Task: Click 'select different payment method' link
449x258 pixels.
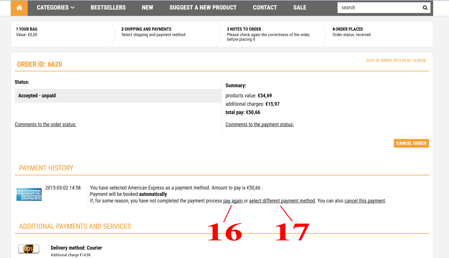Action: pos(282,201)
